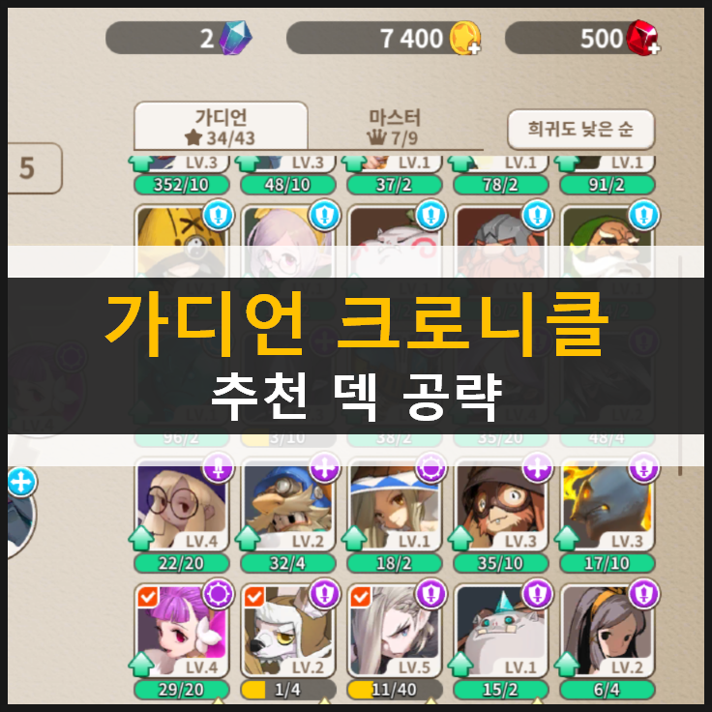Uncheck the white wolf guardian's selection checkbox
Viewport: 712px width, 712px height.
[253, 597]
